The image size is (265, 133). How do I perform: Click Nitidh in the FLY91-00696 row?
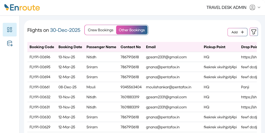click(x=91, y=57)
